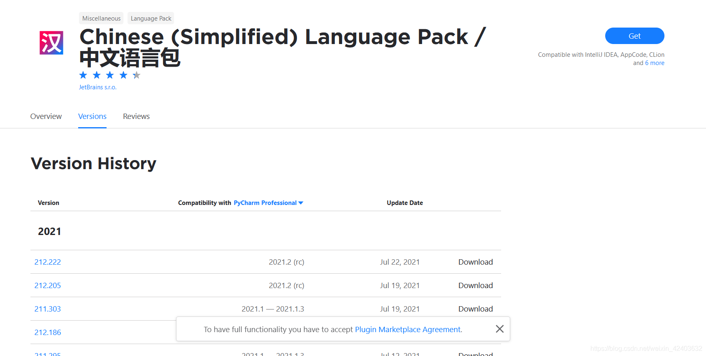Image resolution: width=706 pixels, height=356 pixels.
Task: Open version 212.186 details
Action: [48, 333]
